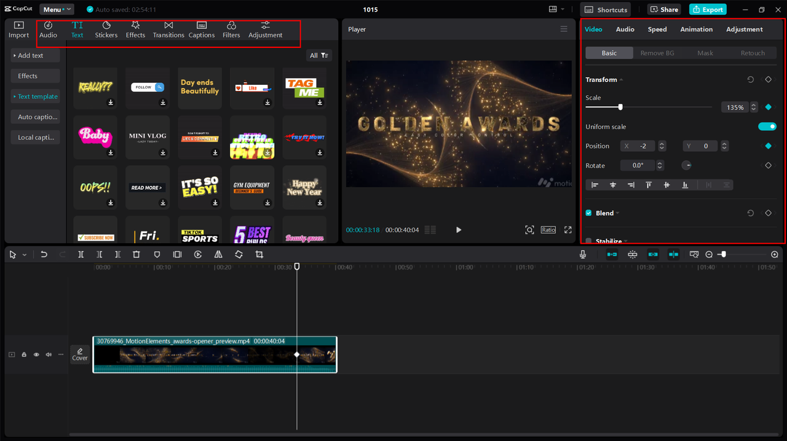Click the Share button
Viewport: 787px width, 441px height.
(x=664, y=9)
